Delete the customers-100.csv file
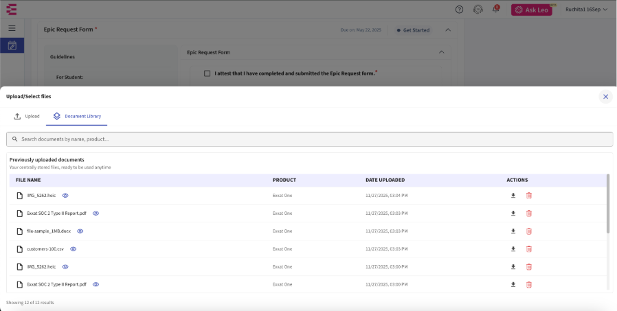 [x=529, y=249]
